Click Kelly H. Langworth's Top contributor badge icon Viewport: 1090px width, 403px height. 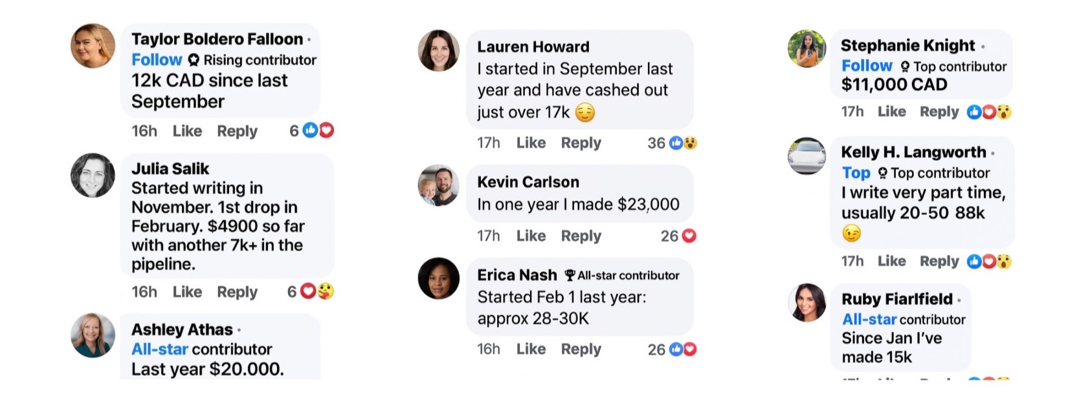pos(882,173)
